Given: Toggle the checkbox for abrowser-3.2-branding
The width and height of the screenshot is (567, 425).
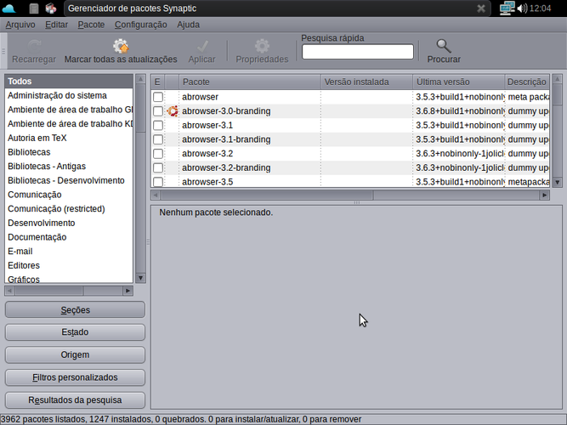Looking at the screenshot, I should 158,167.
